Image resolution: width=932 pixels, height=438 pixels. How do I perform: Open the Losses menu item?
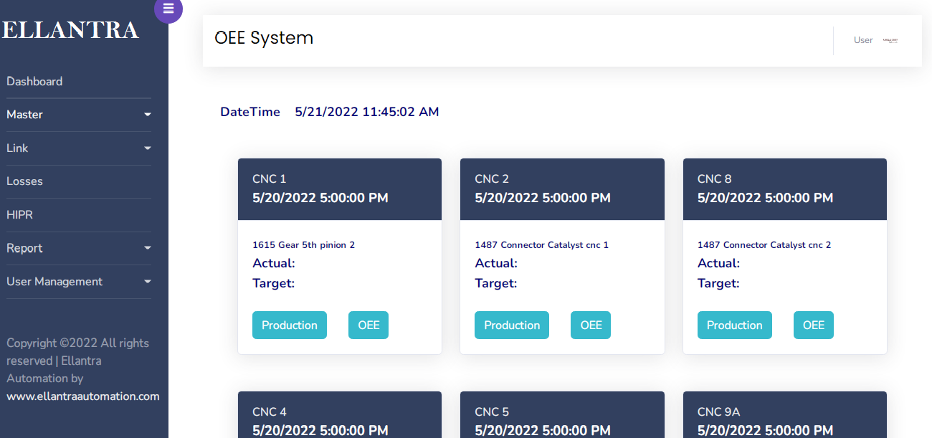point(25,181)
